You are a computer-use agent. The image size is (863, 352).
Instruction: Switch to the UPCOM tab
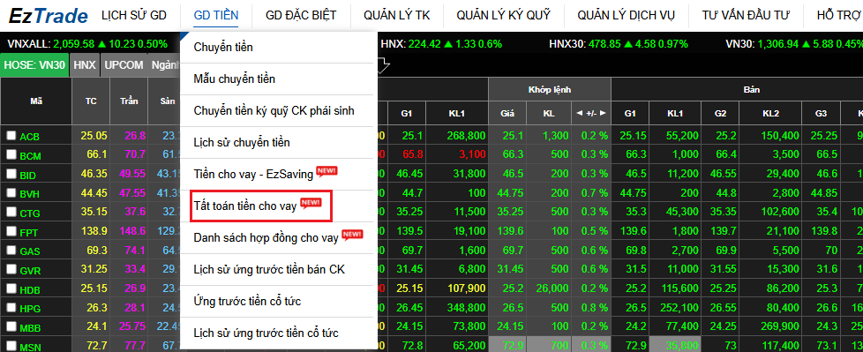pyautogui.click(x=124, y=65)
